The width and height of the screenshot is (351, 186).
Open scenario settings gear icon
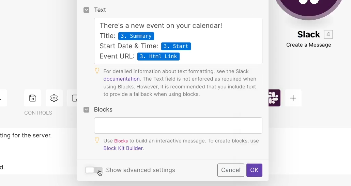coord(54,98)
